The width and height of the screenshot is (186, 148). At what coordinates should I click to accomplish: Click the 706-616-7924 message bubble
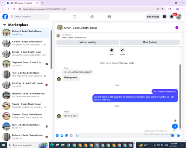[71, 116]
